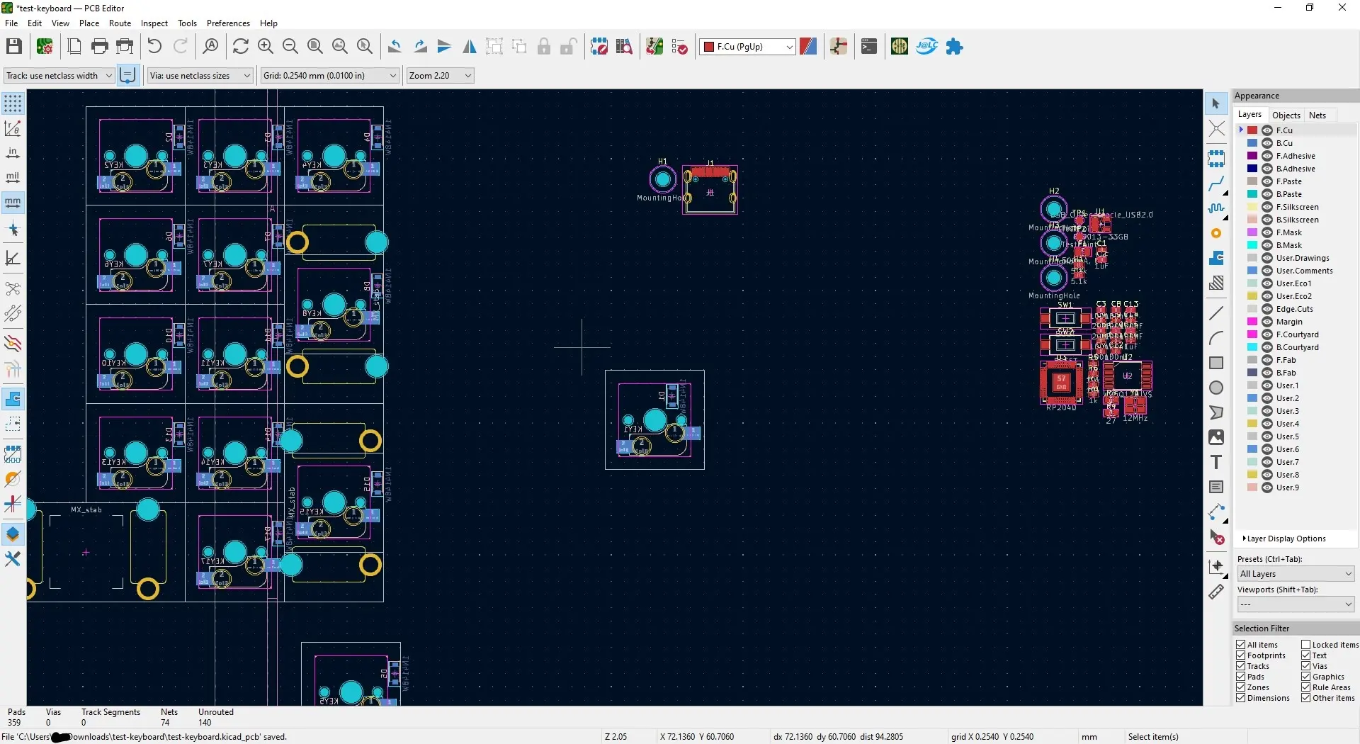Expand Layer Display Options
The height and width of the screenshot is (744, 1360).
pos(1284,539)
